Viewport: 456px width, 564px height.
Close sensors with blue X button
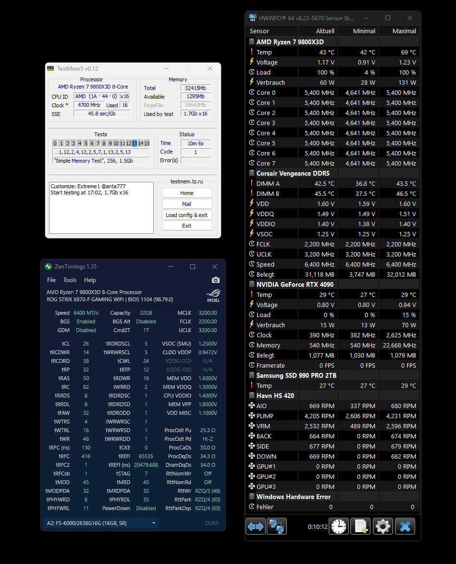[x=405, y=526]
